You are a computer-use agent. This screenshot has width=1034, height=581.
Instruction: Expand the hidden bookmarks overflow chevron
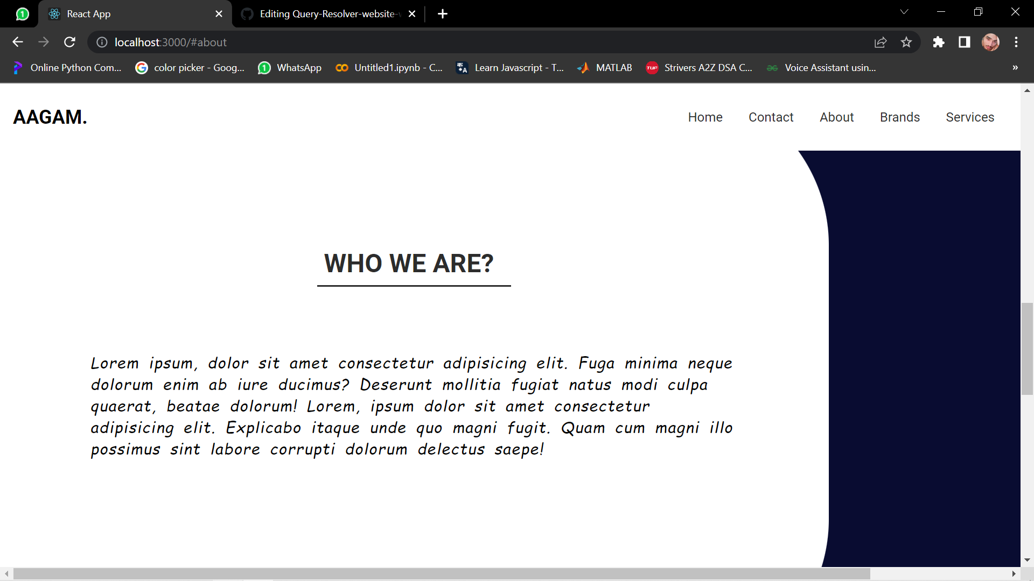pos(1015,68)
